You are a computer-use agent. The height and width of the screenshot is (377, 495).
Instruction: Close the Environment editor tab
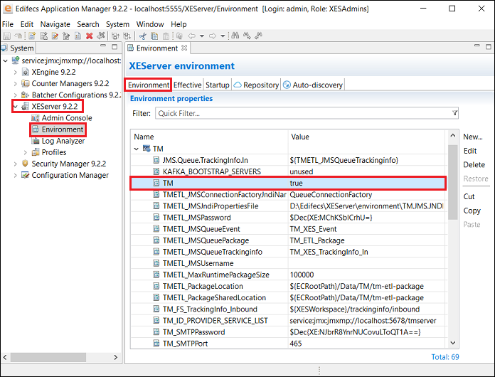tap(184, 48)
